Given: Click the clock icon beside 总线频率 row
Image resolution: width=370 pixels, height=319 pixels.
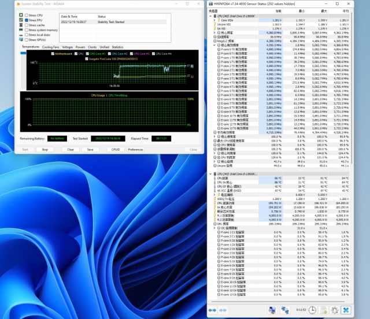Looking at the screenshot, I should [215, 37].
